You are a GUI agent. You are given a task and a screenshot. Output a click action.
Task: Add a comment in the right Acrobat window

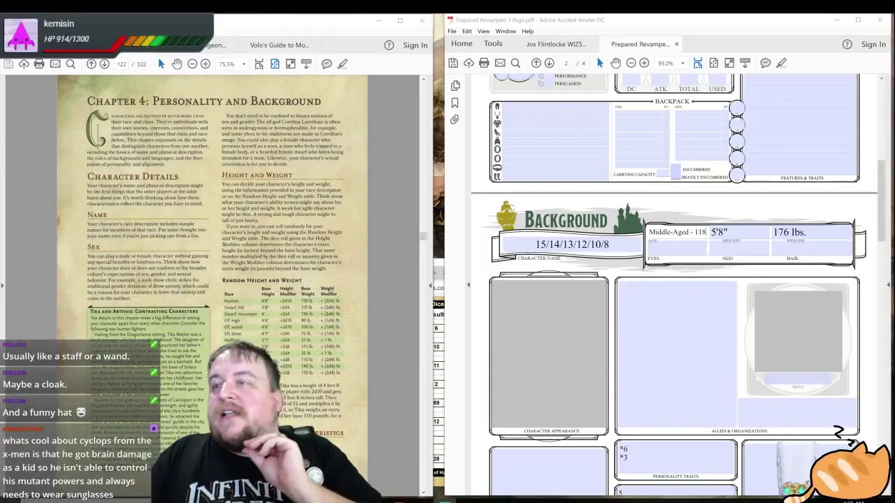tap(766, 63)
